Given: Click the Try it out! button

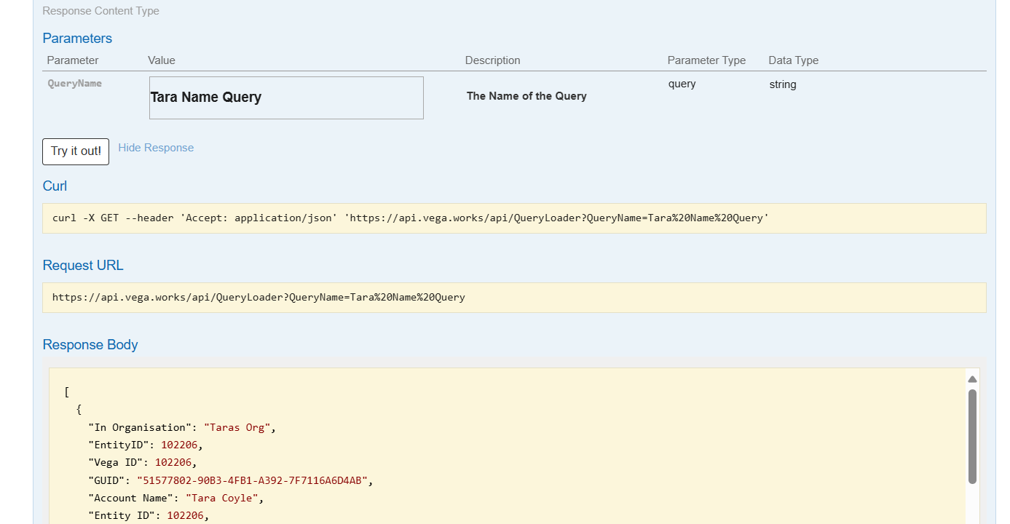Looking at the screenshot, I should point(76,151).
